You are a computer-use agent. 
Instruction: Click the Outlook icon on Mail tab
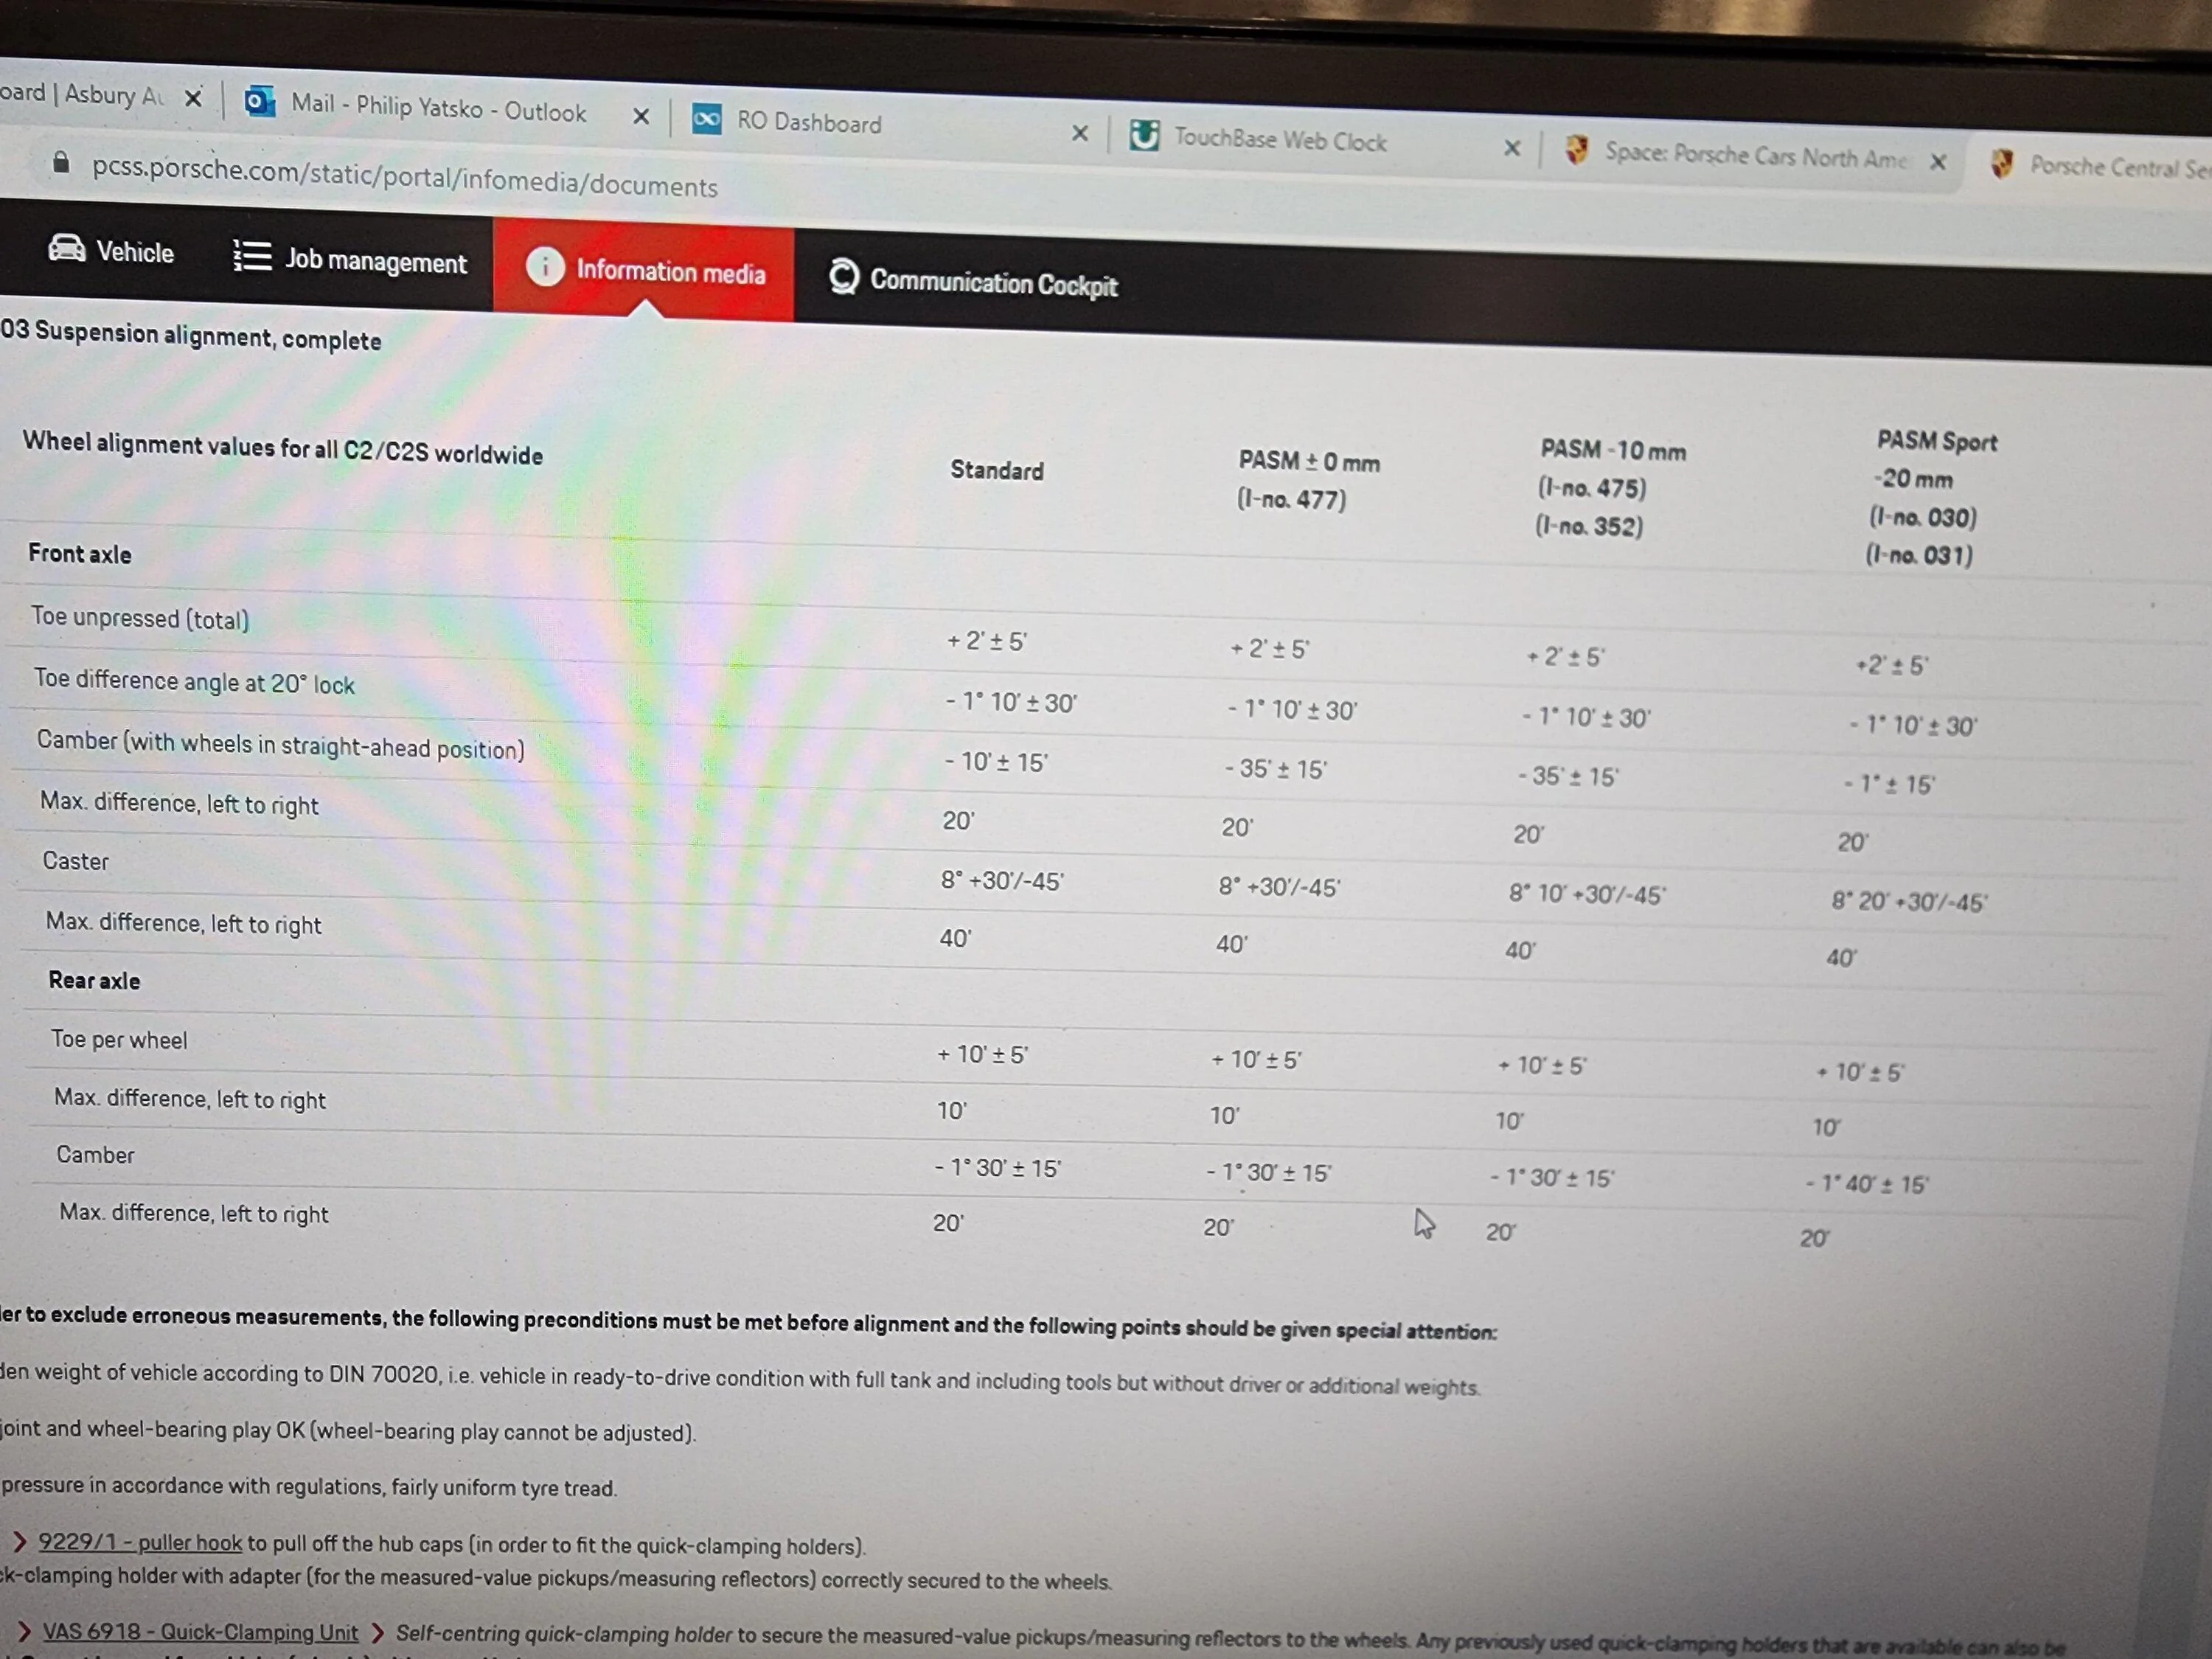(x=259, y=100)
